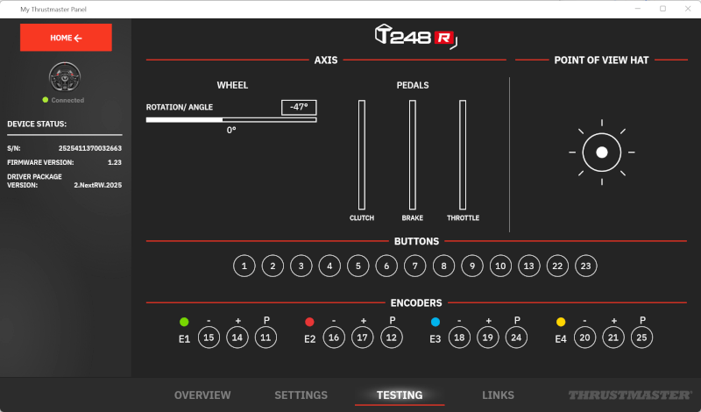Click the red E2 encoder dot

point(309,322)
